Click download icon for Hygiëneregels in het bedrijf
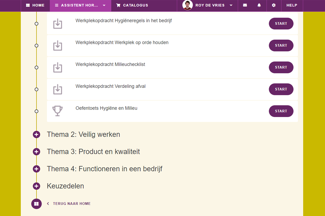Viewport: 325px width, 216px height. (x=58, y=23)
